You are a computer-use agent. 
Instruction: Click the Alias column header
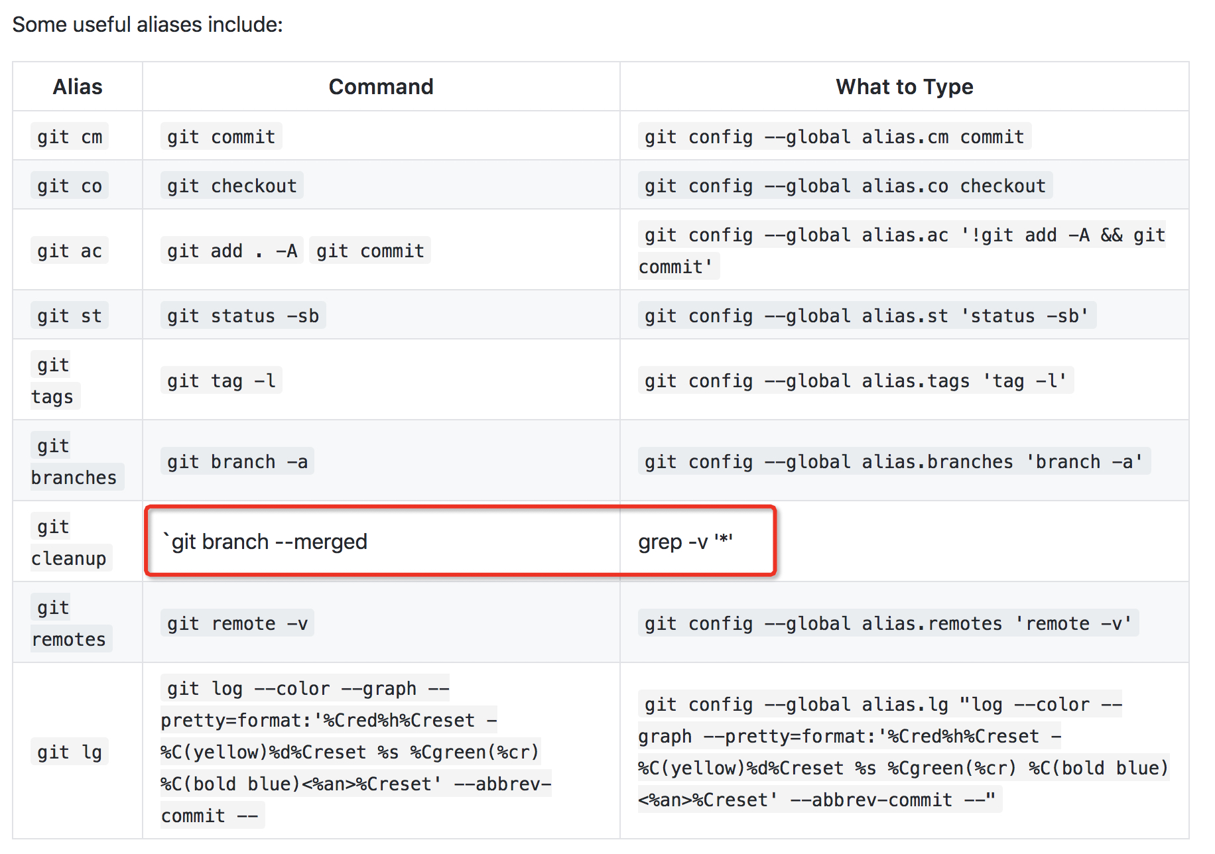pos(77,86)
